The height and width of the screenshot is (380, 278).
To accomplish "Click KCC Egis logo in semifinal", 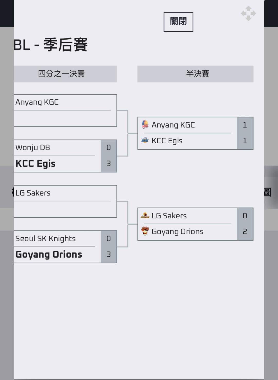I will 145,141.
